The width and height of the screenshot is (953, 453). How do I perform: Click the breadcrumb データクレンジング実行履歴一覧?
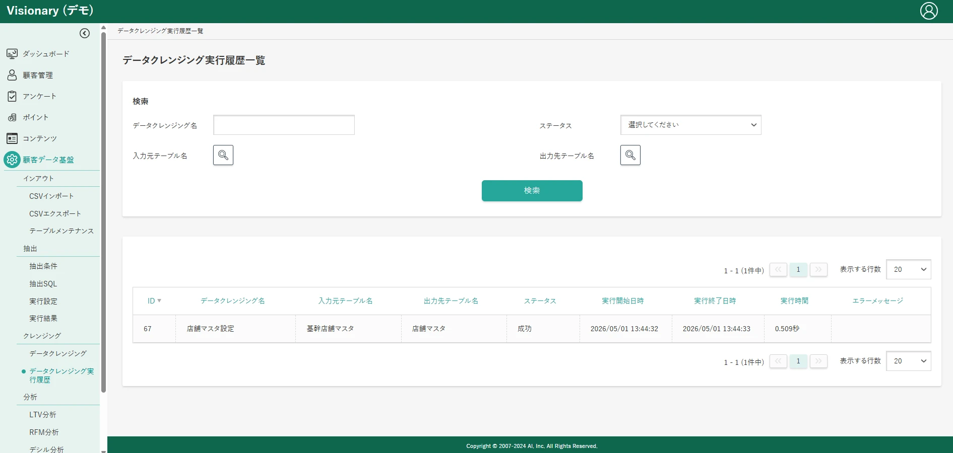[x=160, y=31]
